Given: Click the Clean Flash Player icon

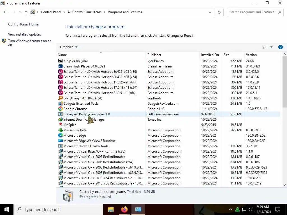Looking at the screenshot, I should point(61,66).
